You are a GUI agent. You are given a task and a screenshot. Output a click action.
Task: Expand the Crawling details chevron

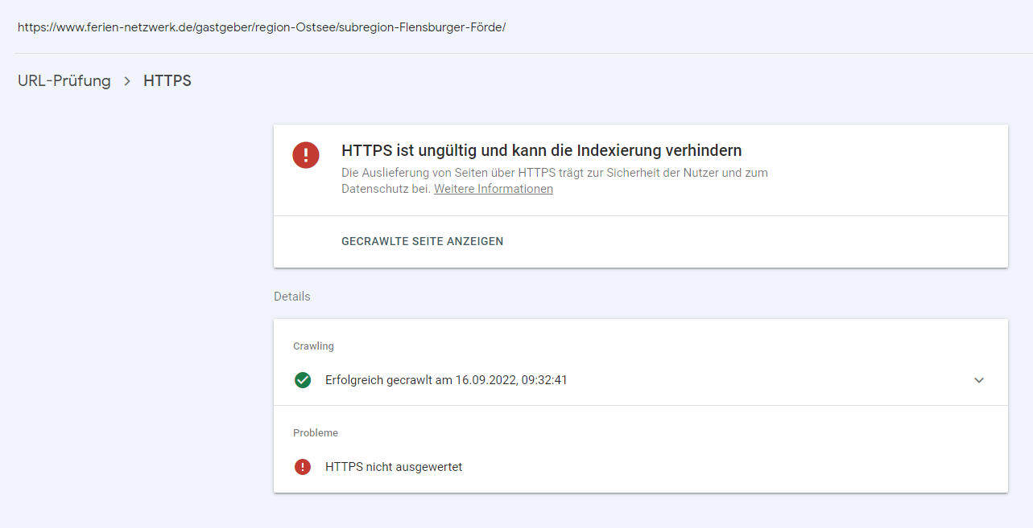click(x=979, y=380)
